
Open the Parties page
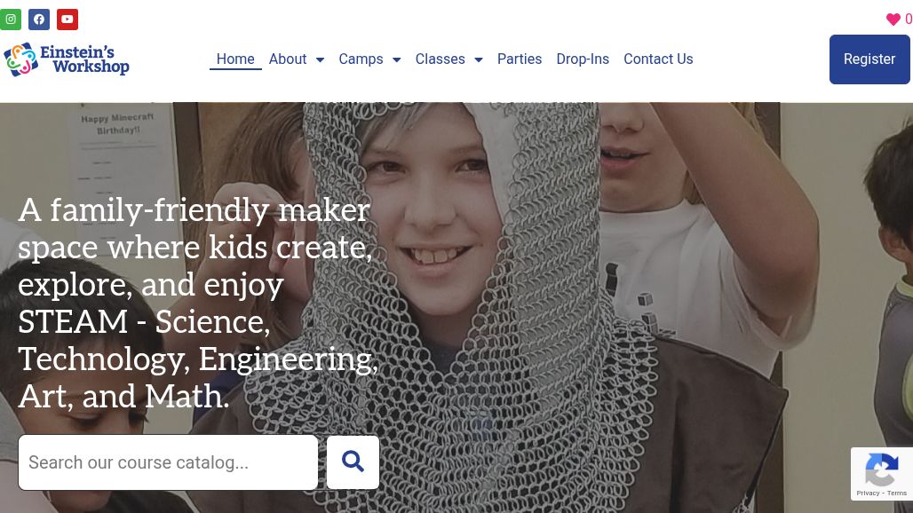tap(520, 59)
